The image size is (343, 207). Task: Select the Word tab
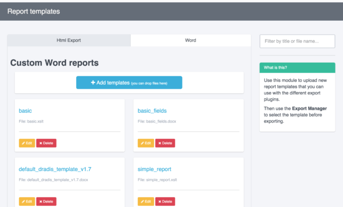tap(191, 40)
